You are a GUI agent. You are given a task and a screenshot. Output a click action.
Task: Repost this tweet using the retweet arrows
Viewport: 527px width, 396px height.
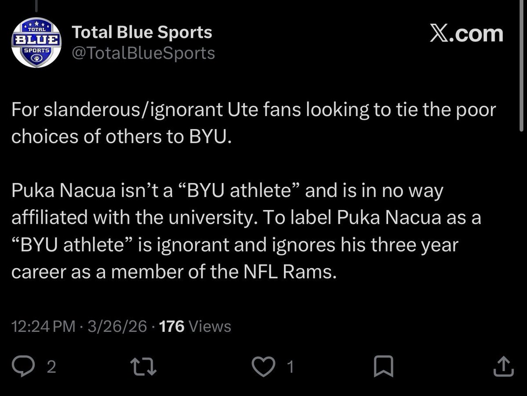tap(143, 367)
